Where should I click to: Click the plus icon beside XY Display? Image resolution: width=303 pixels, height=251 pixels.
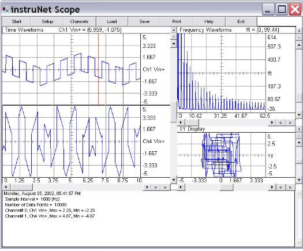tap(299, 129)
